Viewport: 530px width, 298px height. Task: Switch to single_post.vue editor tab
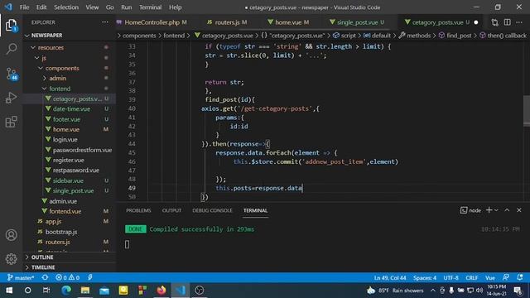coord(357,22)
